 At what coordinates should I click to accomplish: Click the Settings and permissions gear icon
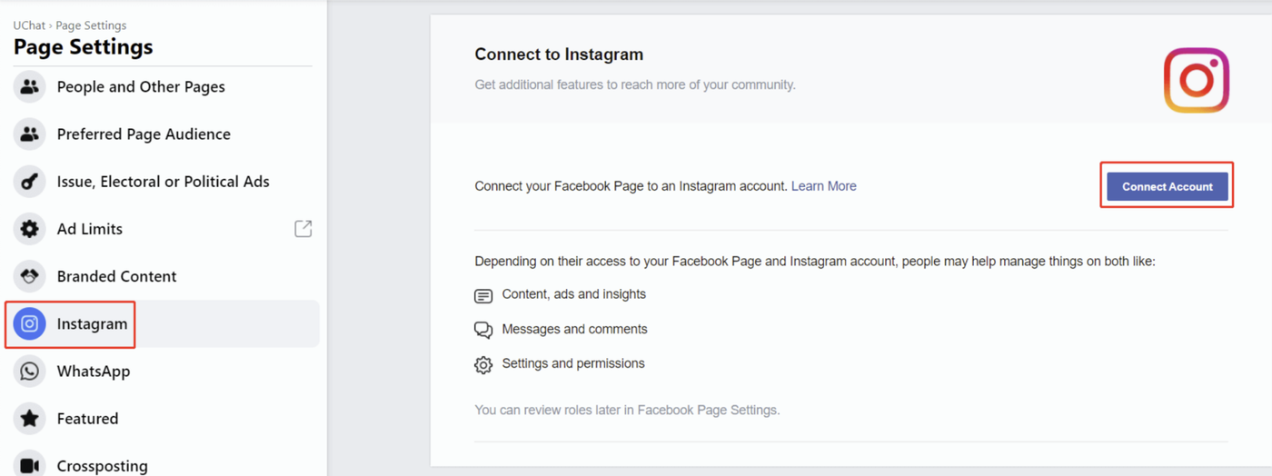483,364
